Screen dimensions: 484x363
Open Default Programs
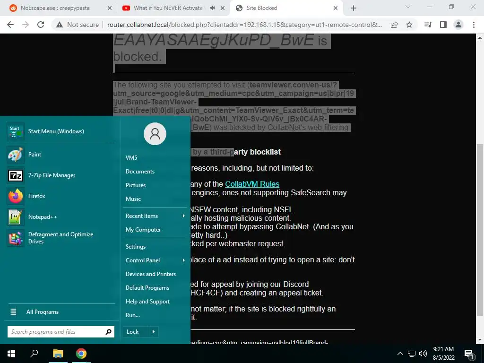tap(155, 288)
